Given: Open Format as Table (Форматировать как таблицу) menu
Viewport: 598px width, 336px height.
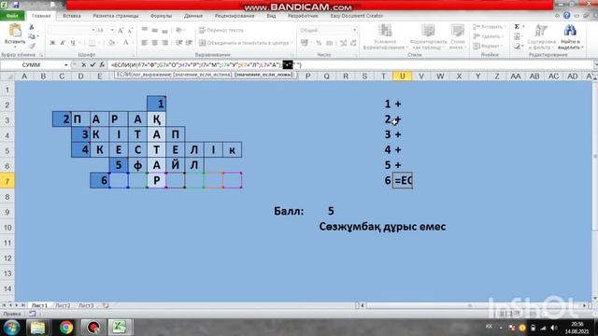Looking at the screenshot, I should [x=428, y=36].
